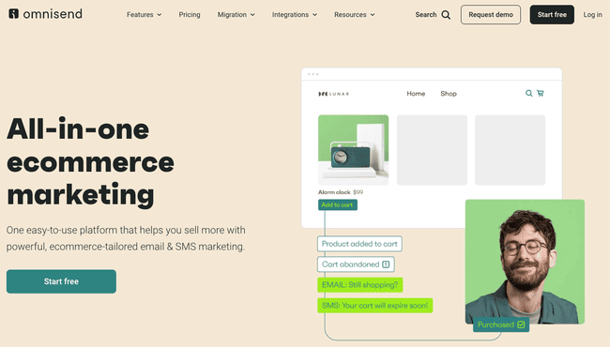Click the Request demo button
This screenshot has height=347, width=610.
[x=491, y=15]
